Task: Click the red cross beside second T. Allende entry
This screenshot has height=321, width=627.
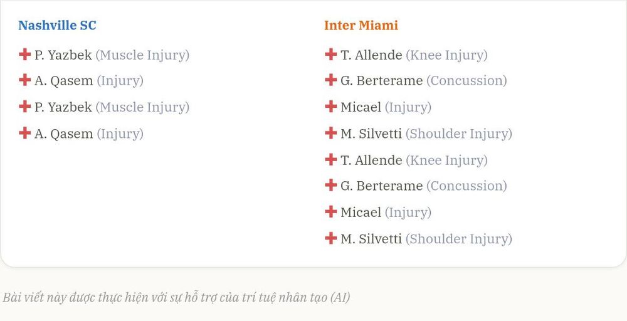Action: point(330,159)
